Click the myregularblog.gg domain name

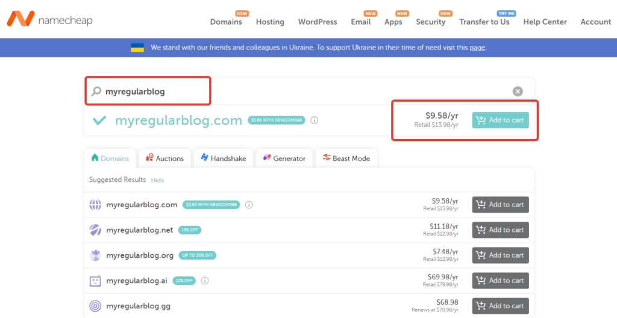click(x=138, y=306)
